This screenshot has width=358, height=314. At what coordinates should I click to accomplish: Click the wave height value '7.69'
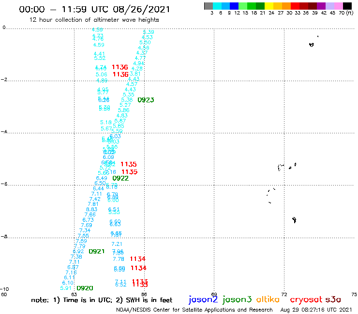87,225
